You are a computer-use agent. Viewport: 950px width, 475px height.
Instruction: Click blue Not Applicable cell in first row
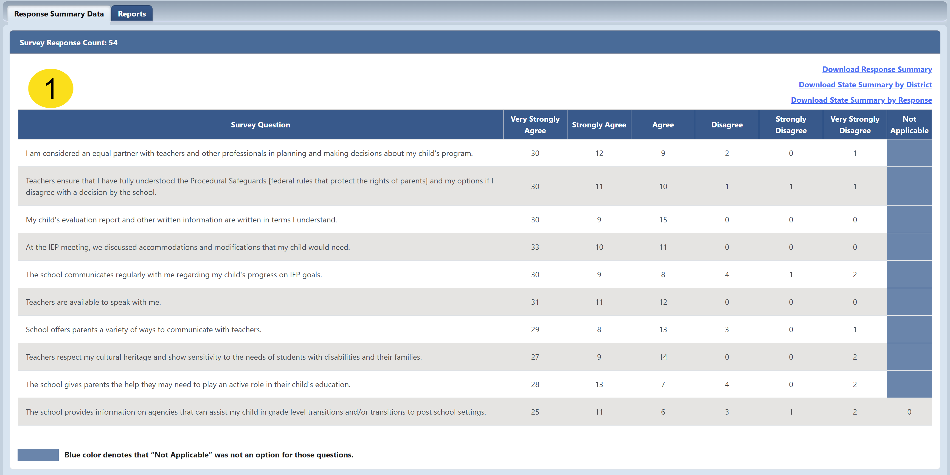tap(909, 153)
